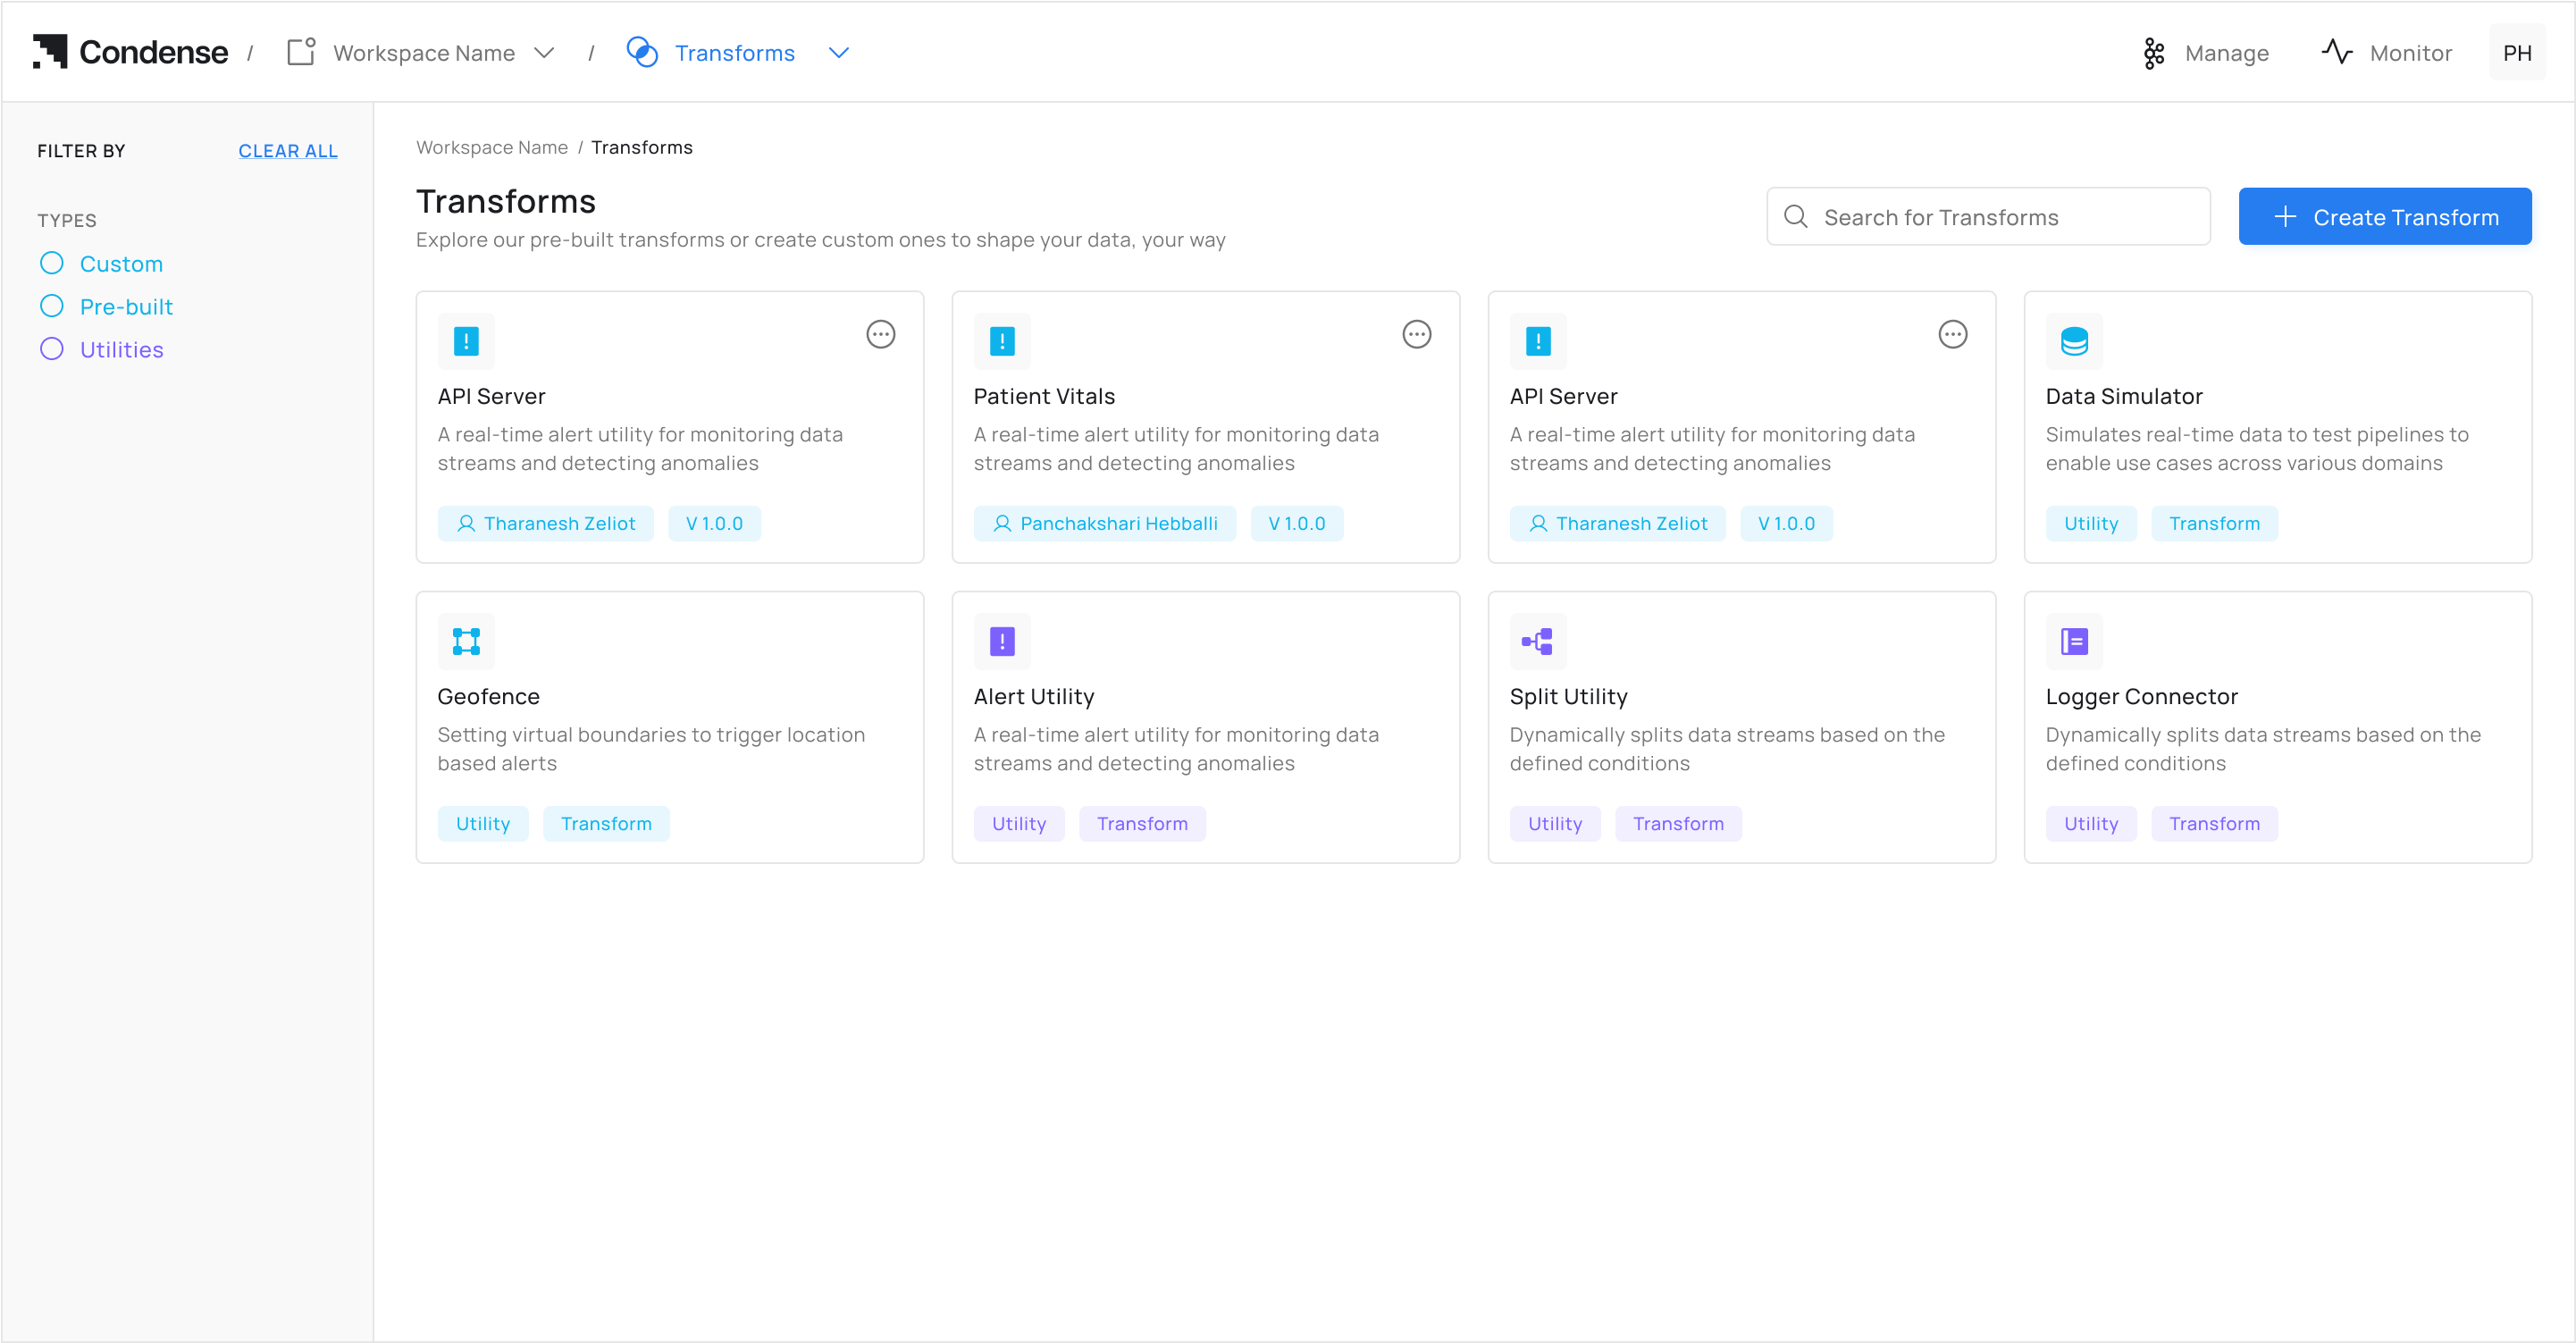Screen dimensions: 2576x1343
Task: Open the Monitor section
Action: [x=2386, y=53]
